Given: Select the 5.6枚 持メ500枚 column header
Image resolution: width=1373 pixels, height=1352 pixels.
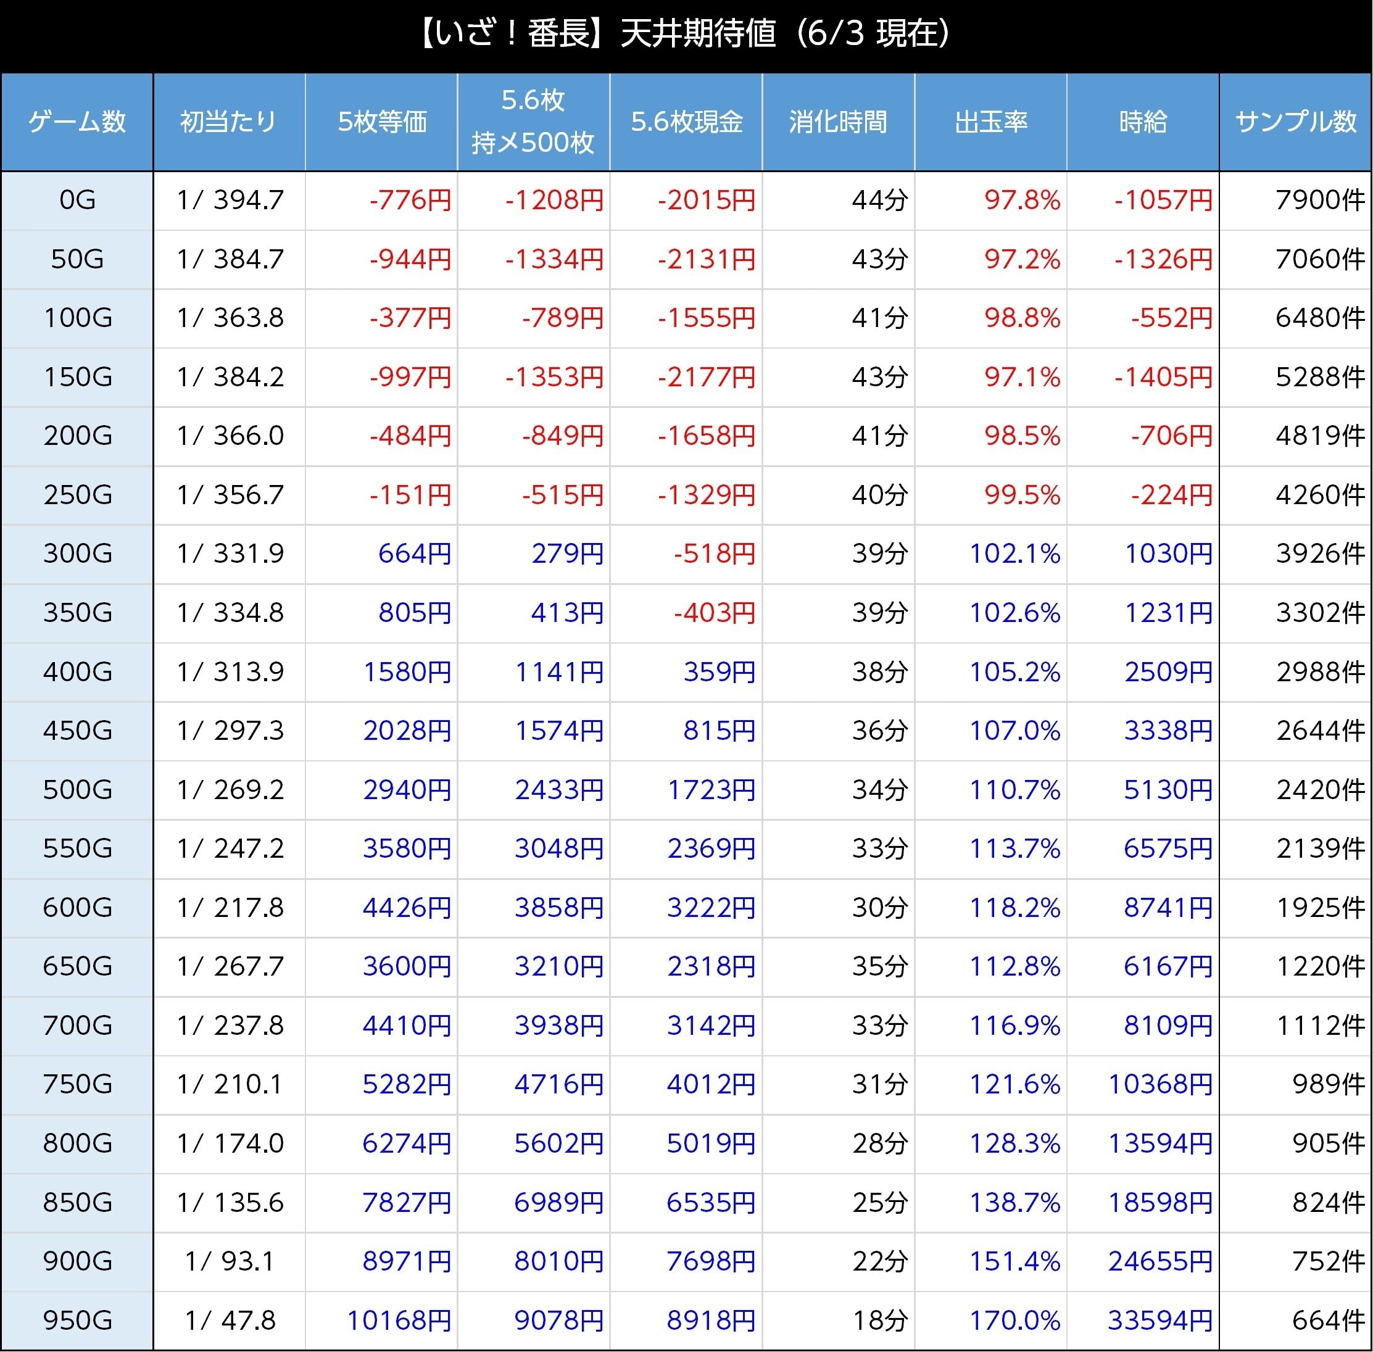Looking at the screenshot, I should pyautogui.click(x=534, y=122).
